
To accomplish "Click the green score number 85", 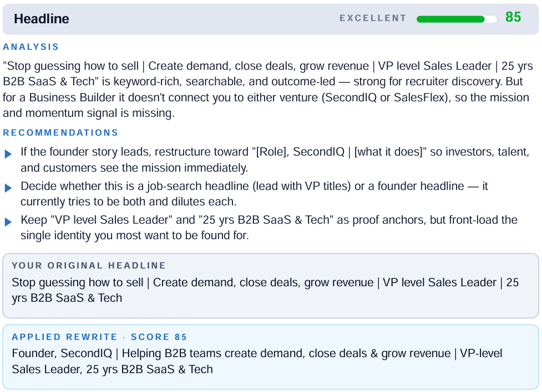I will [x=513, y=17].
